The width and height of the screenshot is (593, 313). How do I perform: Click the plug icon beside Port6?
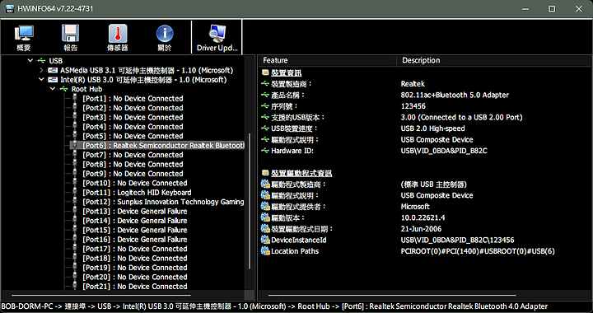pyautogui.click(x=75, y=146)
